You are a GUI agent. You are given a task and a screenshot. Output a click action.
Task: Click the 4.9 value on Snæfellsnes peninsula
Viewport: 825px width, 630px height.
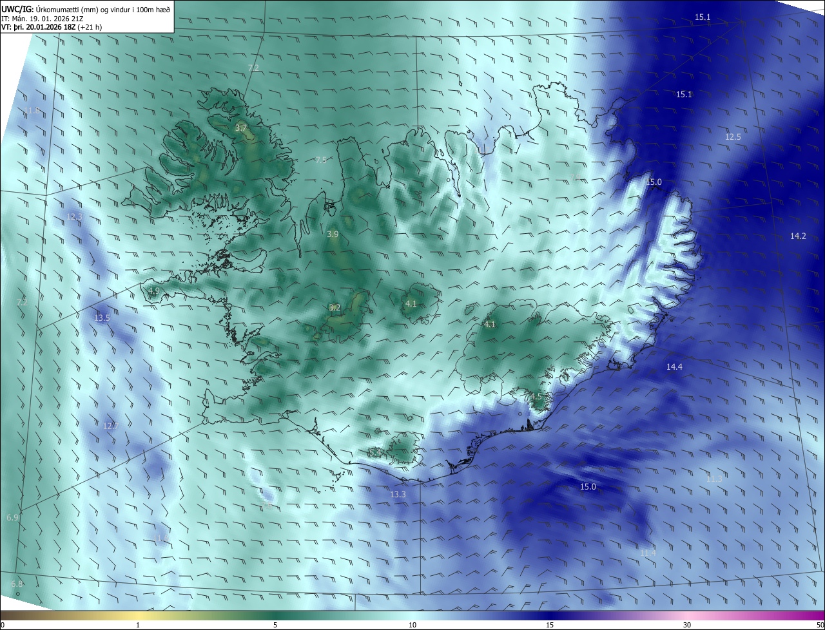point(153,291)
